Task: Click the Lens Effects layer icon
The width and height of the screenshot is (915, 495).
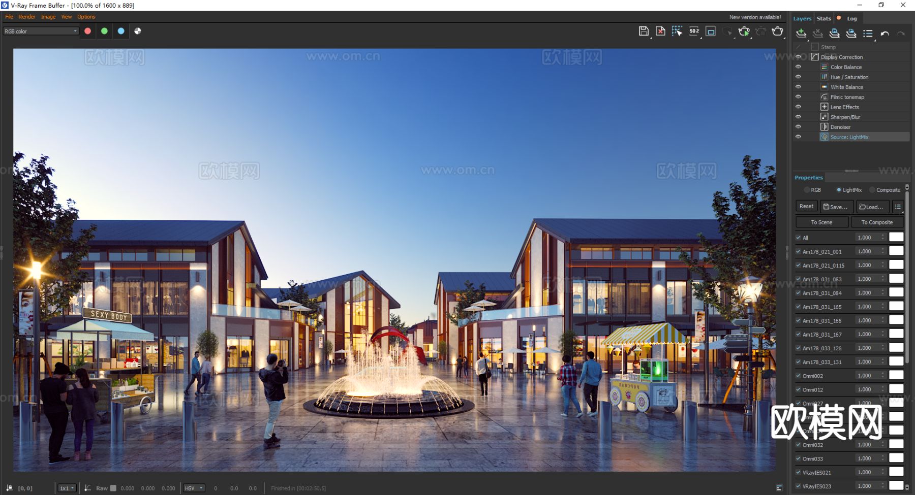Action: [825, 107]
